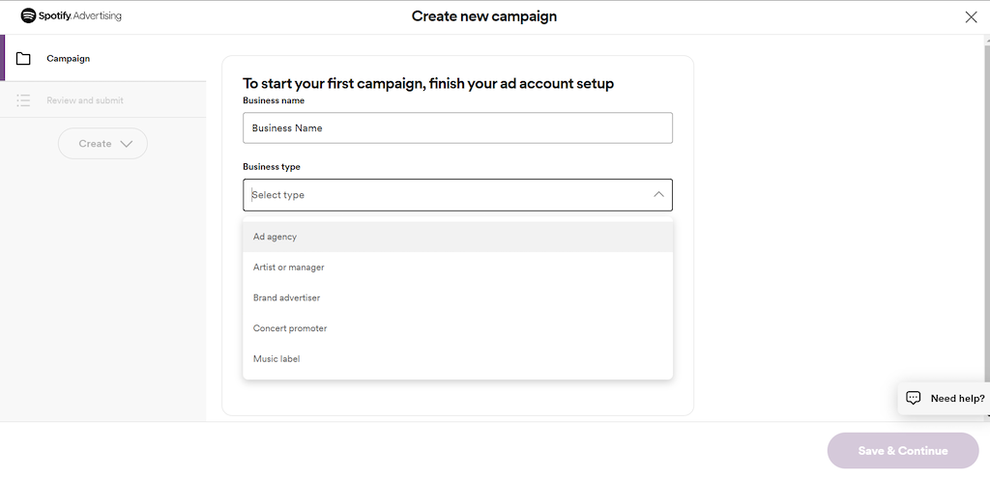Click the page's vertical scrollbar
This screenshot has height=478, width=990.
pyautogui.click(x=987, y=227)
